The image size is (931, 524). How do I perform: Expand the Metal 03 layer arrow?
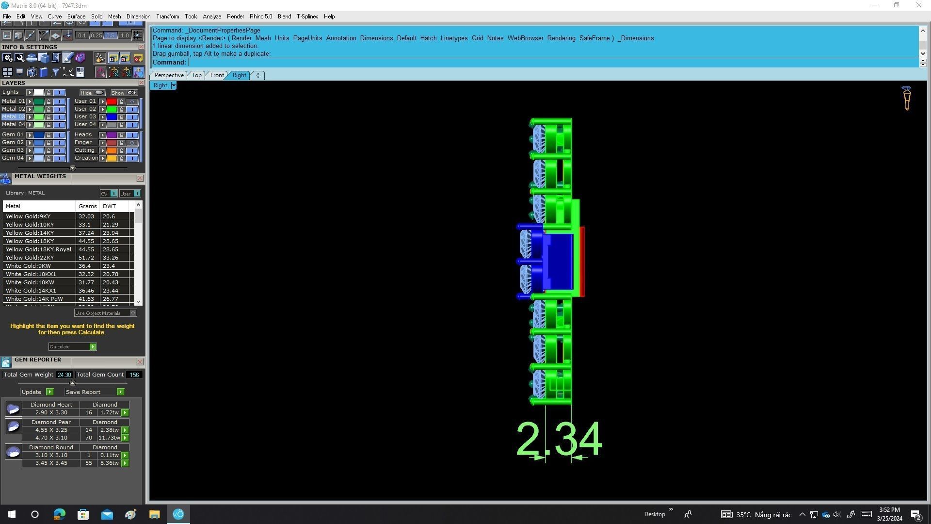coord(30,117)
